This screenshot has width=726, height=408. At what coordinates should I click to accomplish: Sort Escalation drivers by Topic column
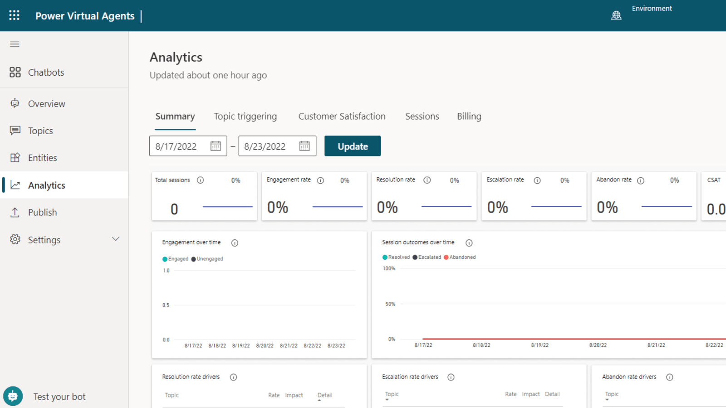point(392,394)
